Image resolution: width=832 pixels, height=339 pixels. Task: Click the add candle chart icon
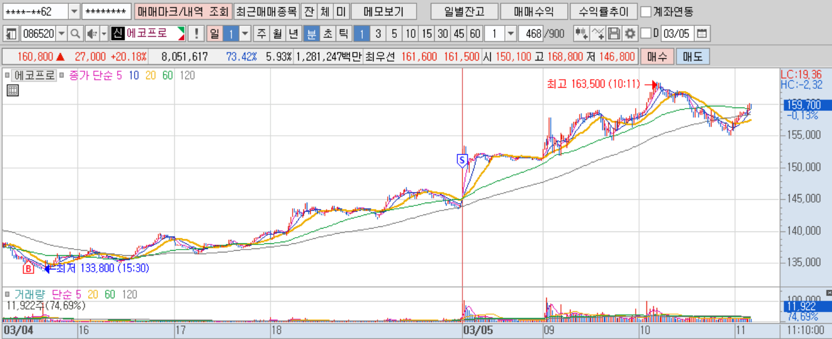(x=581, y=34)
